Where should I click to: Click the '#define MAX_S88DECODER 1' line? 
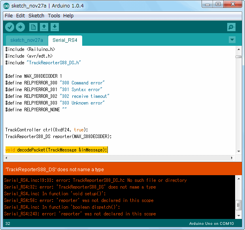(x=34, y=76)
